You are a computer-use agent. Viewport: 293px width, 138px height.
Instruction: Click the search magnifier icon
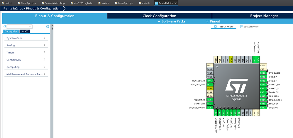5,26
